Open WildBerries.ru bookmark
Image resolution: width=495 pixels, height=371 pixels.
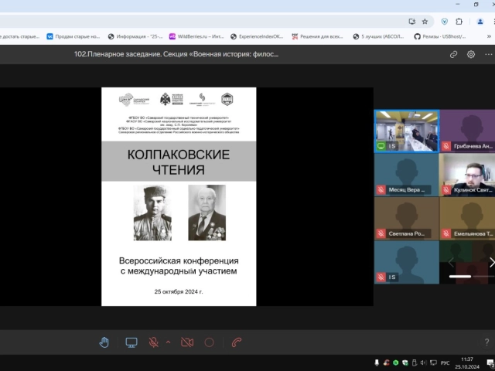196,36
